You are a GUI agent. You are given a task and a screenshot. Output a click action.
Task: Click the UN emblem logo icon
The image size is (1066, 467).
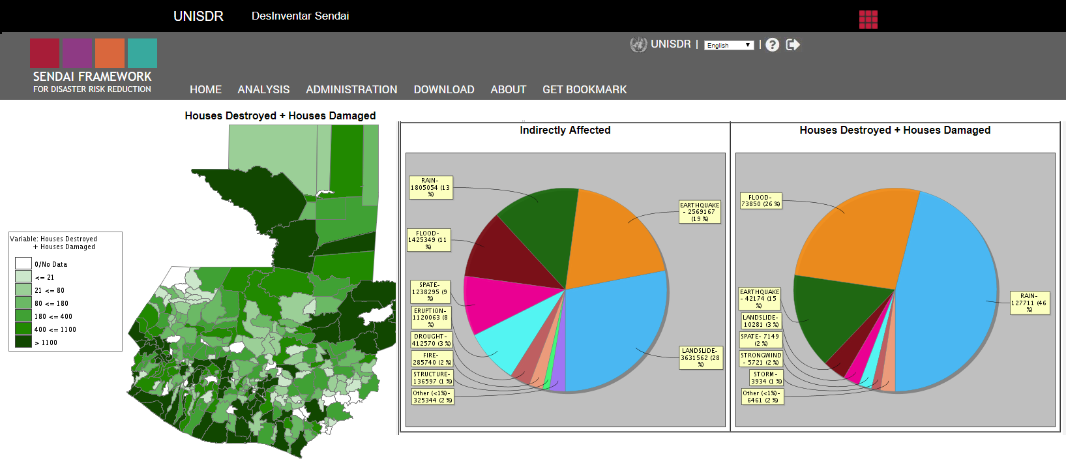[638, 44]
